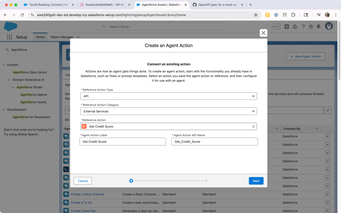The image size is (341, 213).
Task: Switch to Tyrold Reading Contact browser tab
Action: pyautogui.click(x=49, y=5)
